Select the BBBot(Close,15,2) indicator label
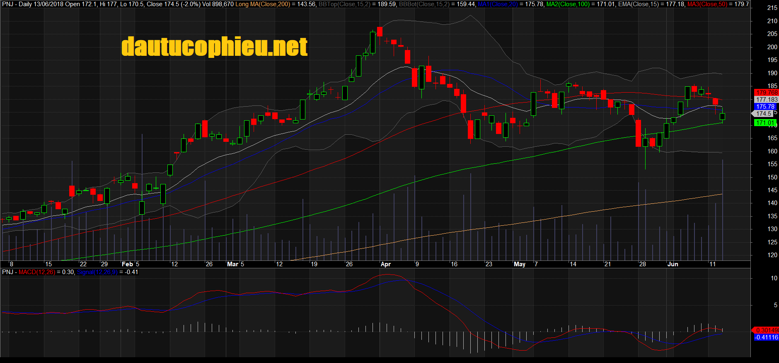Screen dimensions: 779x363 (424, 4)
